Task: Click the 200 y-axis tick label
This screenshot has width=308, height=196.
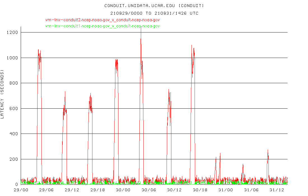Action: click(13, 159)
